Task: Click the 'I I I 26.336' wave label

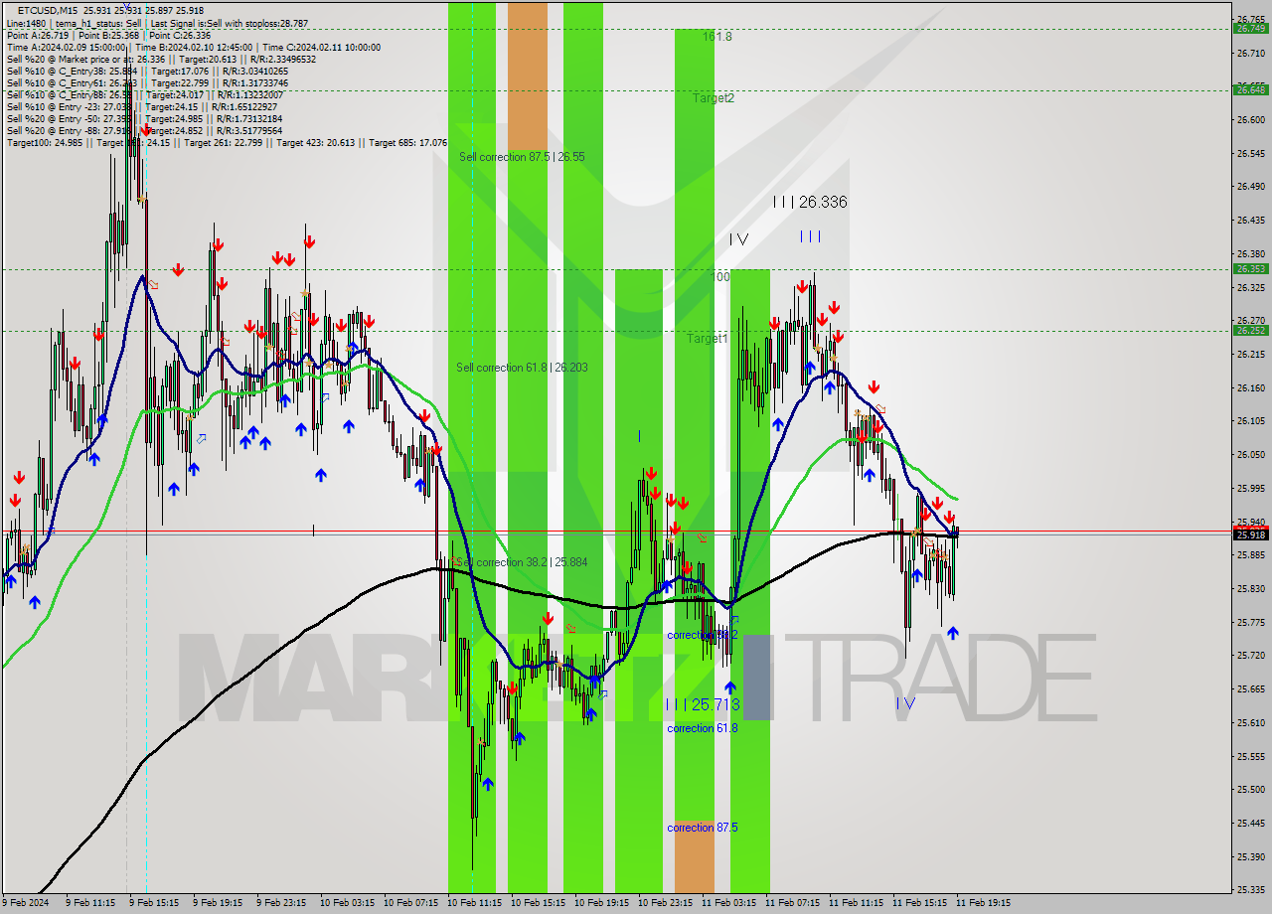Action: pos(810,202)
